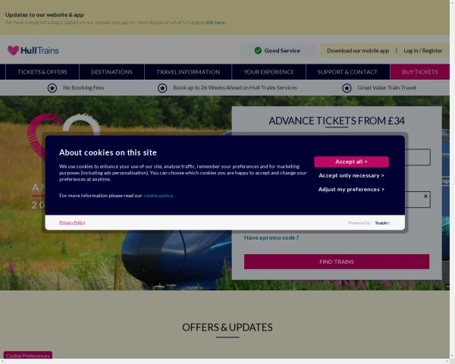Click the star icon beside No Booking Fees
455x364 pixels.
[x=52, y=88]
